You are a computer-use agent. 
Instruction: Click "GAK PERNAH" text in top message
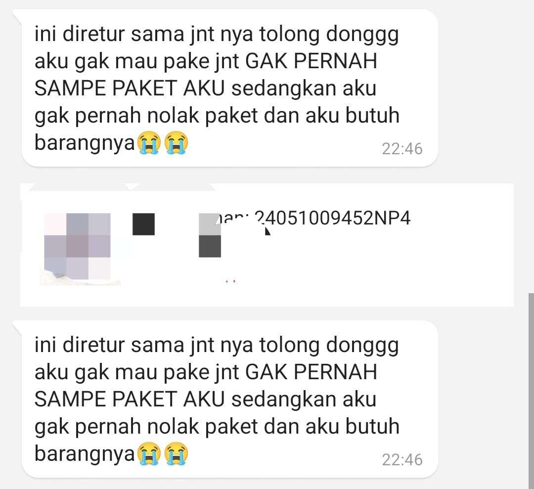click(x=311, y=61)
